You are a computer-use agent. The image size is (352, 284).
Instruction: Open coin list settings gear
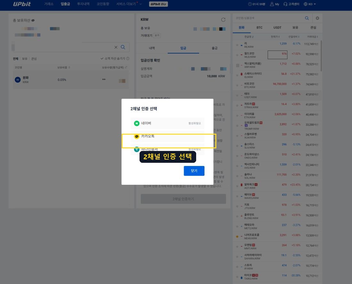317,18
